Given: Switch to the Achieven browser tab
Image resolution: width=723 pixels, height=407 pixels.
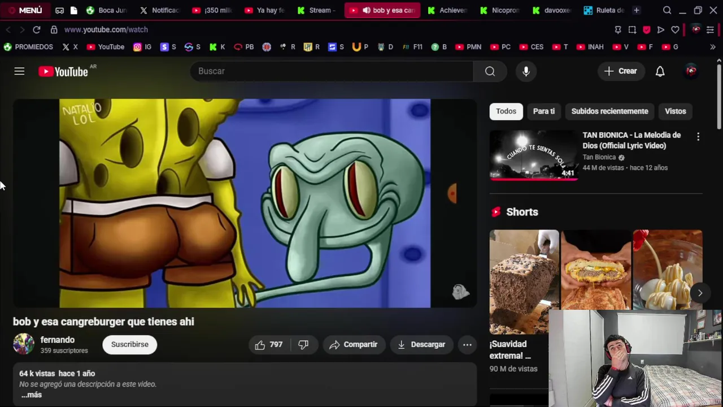Looking at the screenshot, I should click(x=448, y=10).
